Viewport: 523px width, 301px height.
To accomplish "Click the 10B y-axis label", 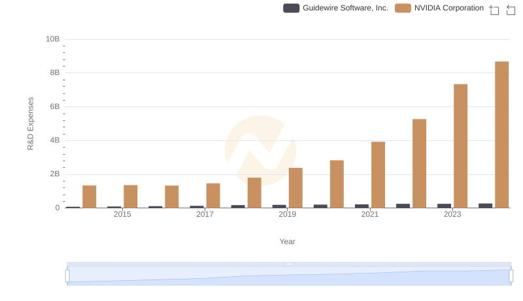I will [x=53, y=39].
